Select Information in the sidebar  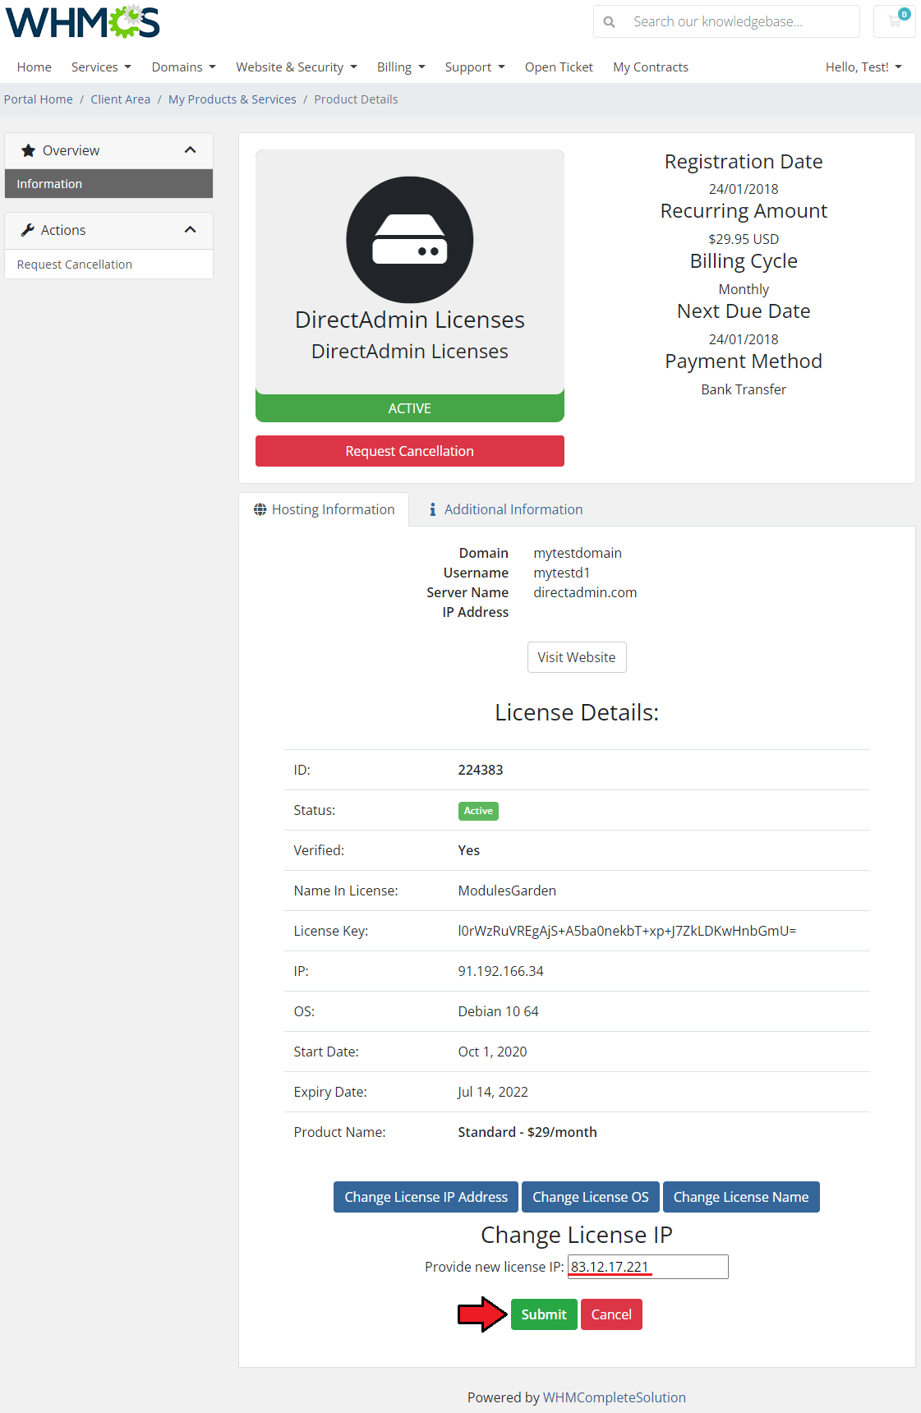pyautogui.click(x=108, y=184)
